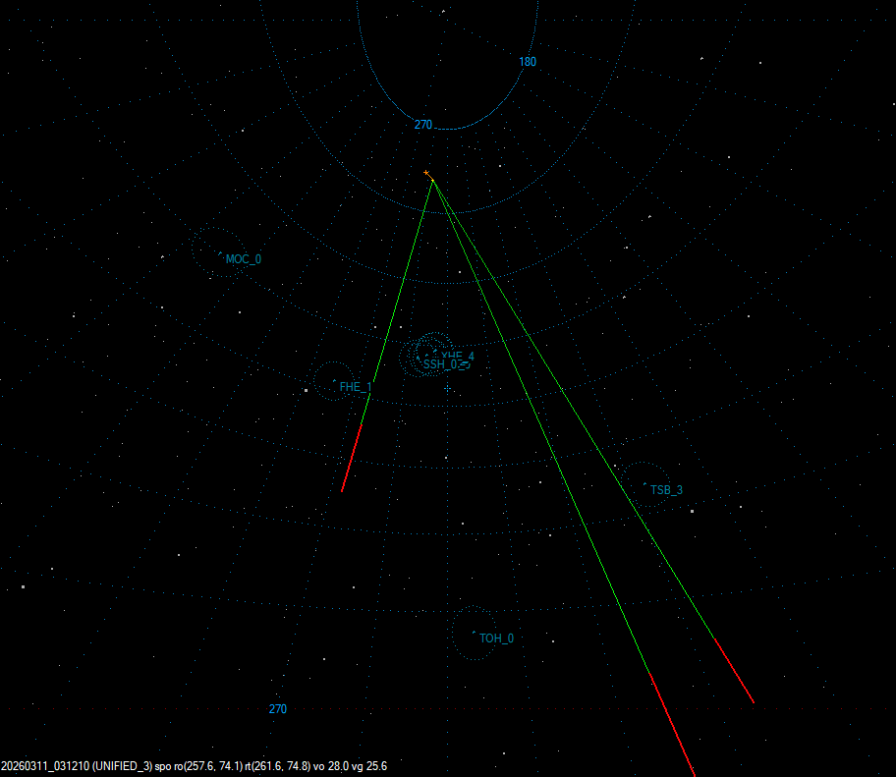896x777 pixels.
Task: Click the small marker inside the MOC_0 circle
Action: [x=219, y=254]
